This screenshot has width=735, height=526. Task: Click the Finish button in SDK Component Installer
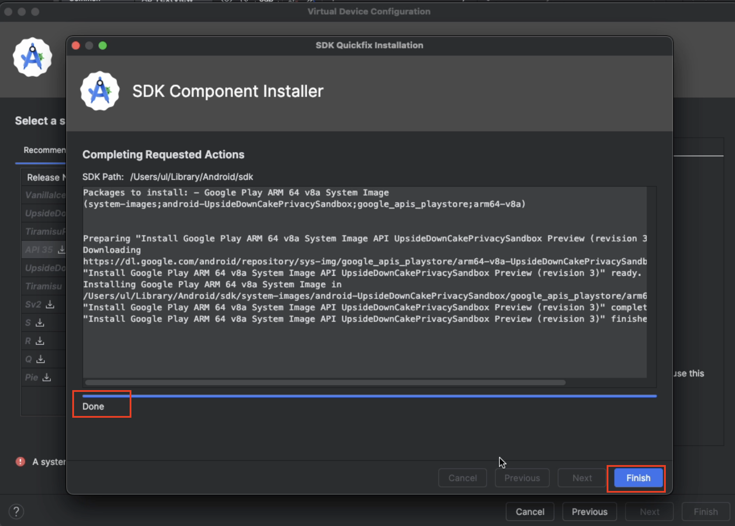point(638,478)
